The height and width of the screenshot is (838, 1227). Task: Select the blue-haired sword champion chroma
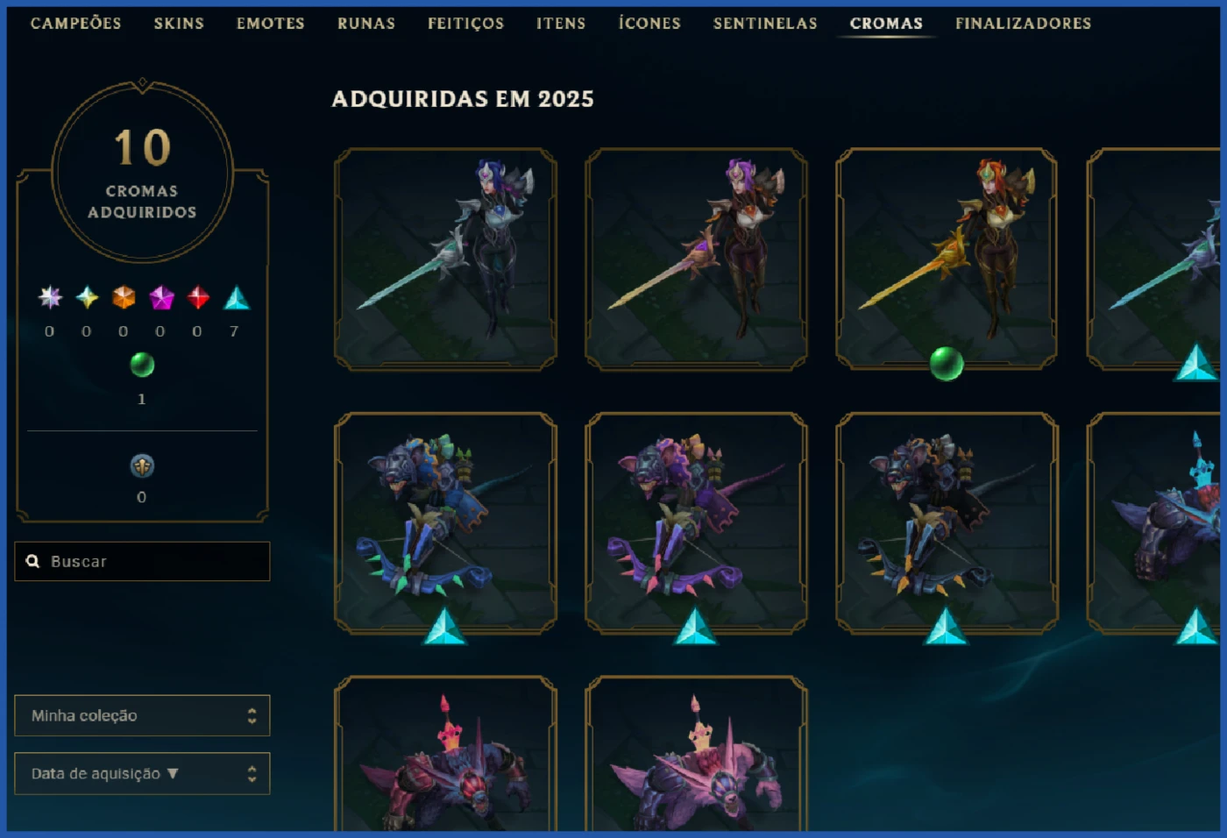coord(445,259)
